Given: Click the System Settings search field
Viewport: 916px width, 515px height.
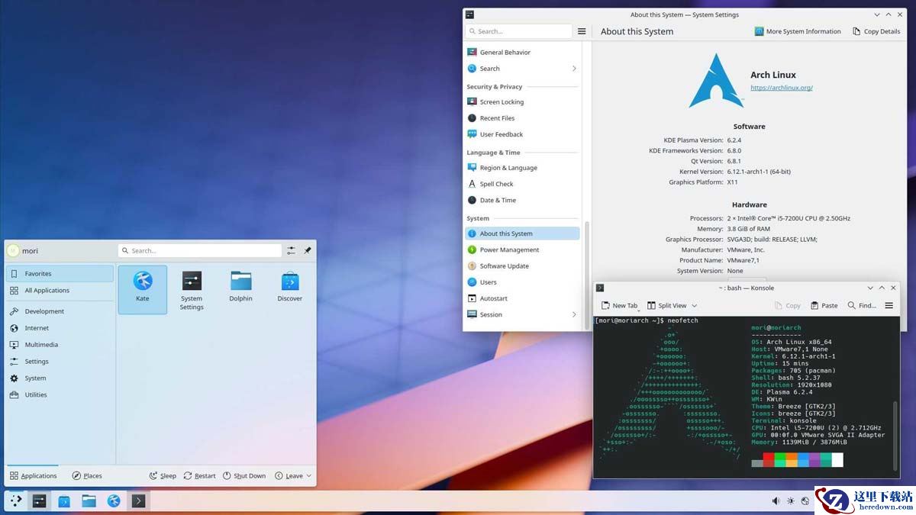Looking at the screenshot, I should (518, 31).
